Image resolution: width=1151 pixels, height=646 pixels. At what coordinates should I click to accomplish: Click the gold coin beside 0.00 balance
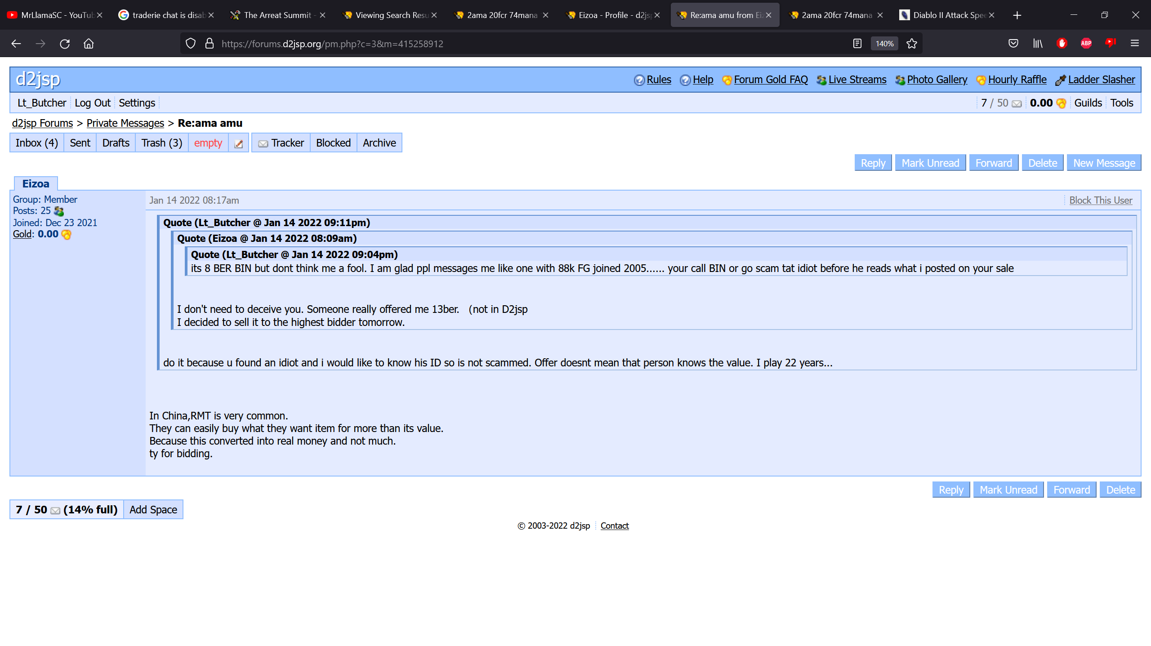(x=1061, y=103)
